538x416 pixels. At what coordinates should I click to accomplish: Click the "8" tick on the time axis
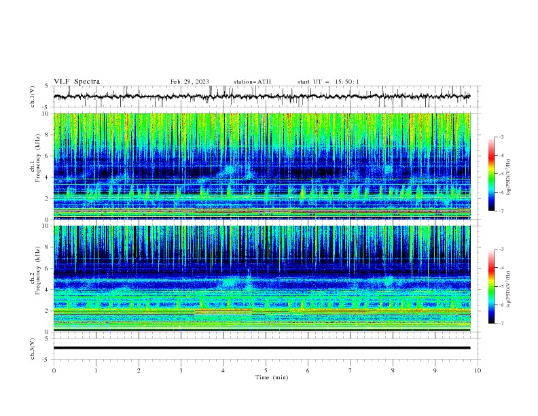393,370
